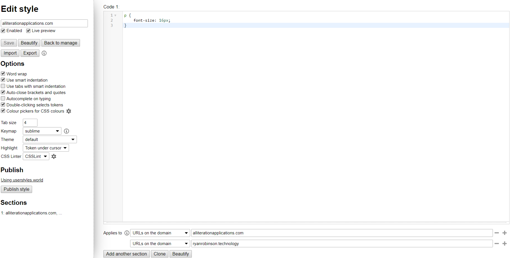Open the Highlight dropdown showing Token under cursor

click(46, 148)
